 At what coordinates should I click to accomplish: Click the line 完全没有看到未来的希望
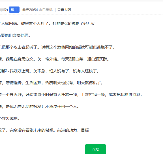pyautogui.click(x=44, y=130)
